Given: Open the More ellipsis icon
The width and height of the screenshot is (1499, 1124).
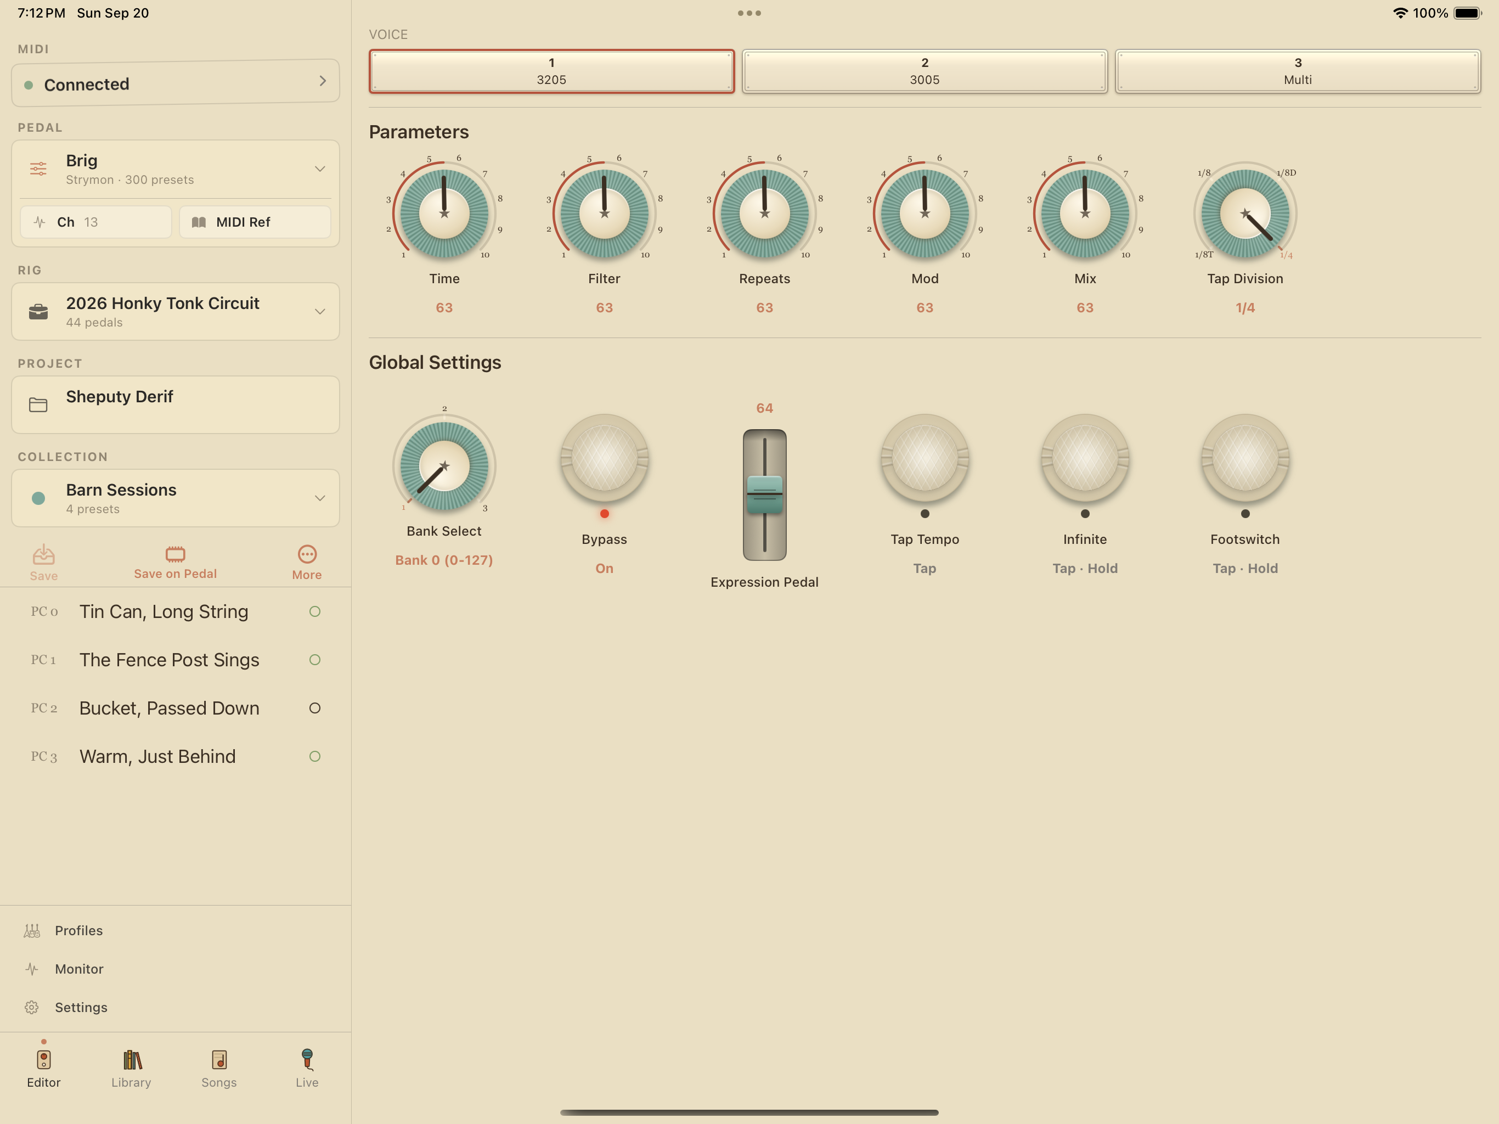Looking at the screenshot, I should 307,554.
